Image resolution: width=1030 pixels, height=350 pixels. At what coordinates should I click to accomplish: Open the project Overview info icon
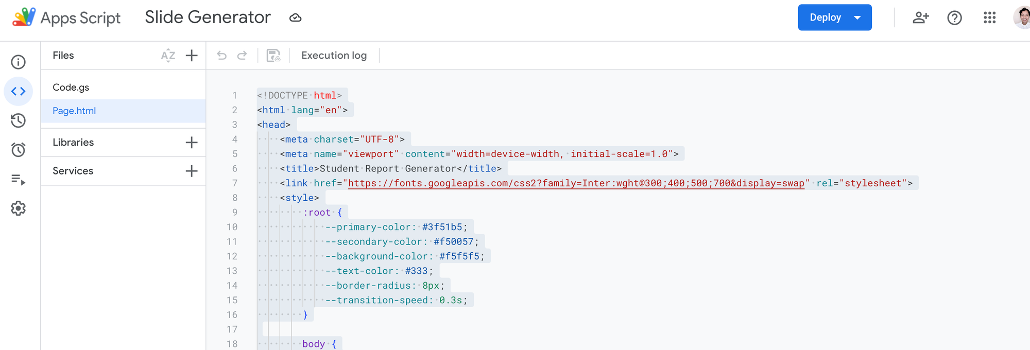19,62
